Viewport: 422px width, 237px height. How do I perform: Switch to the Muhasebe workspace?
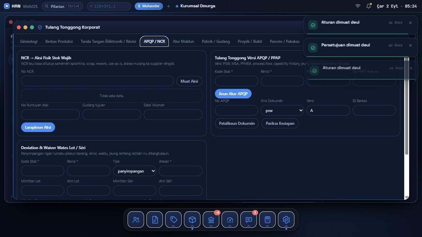[x=149, y=6]
